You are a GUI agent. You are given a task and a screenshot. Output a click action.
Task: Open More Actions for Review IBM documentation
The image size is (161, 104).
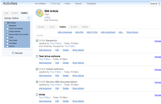tap(78, 88)
